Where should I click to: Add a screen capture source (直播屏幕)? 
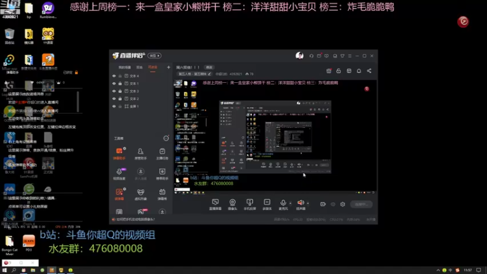(x=215, y=204)
